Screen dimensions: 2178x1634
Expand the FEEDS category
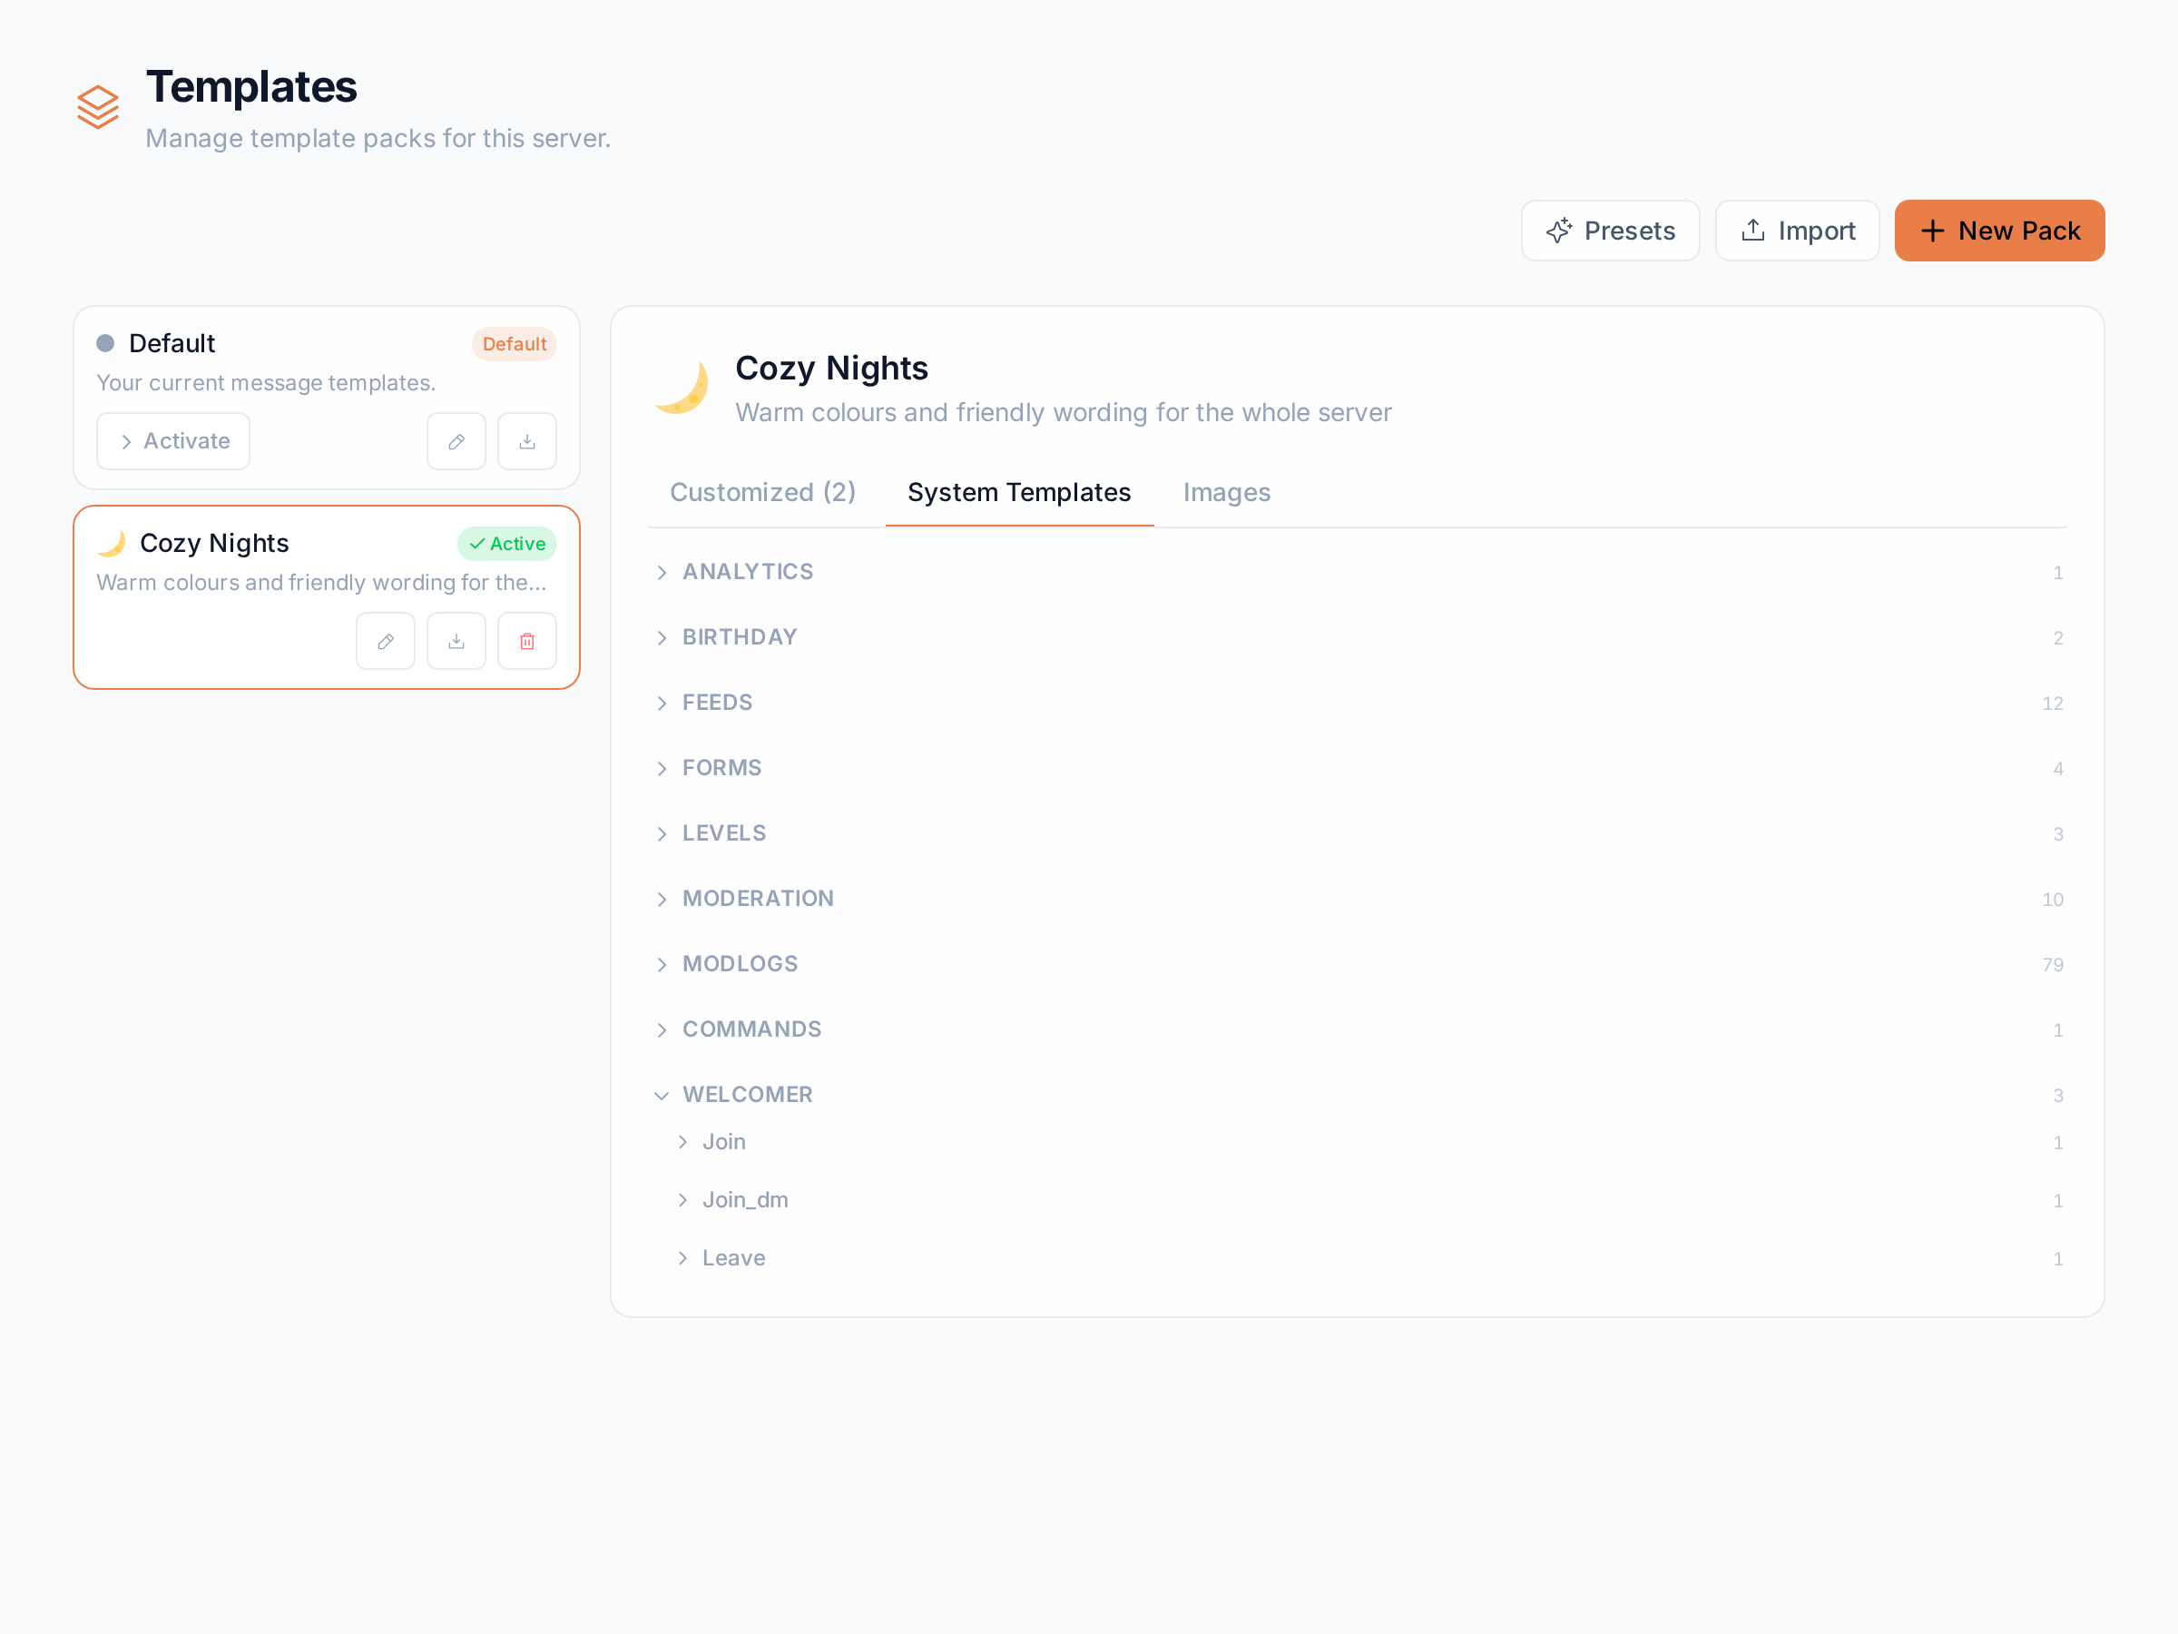1357,703
